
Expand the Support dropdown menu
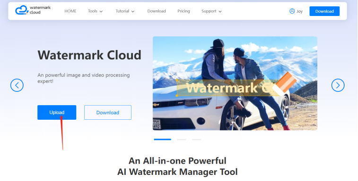[x=212, y=11]
